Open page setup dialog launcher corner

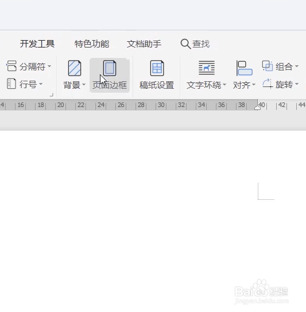coord(52,95)
